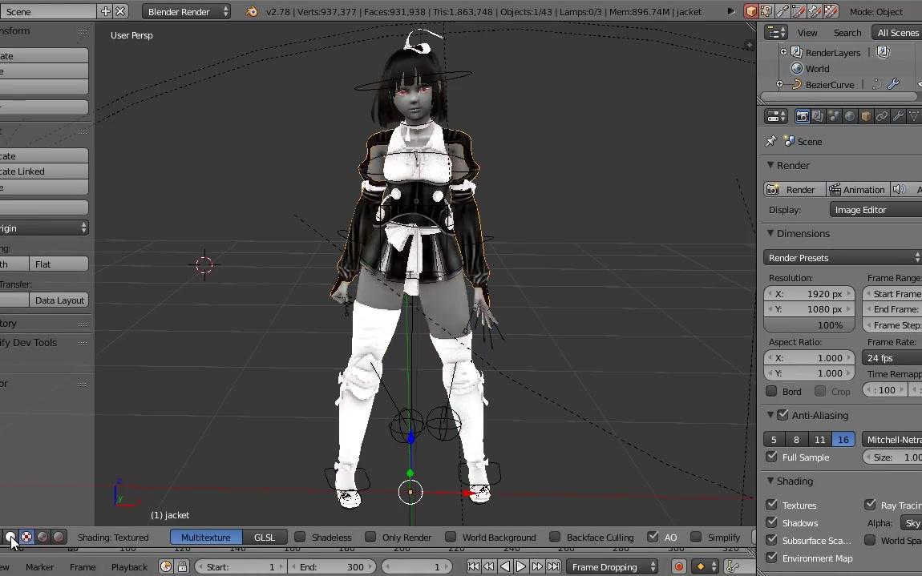Open Scene properties tab icon

pyautogui.click(x=834, y=116)
